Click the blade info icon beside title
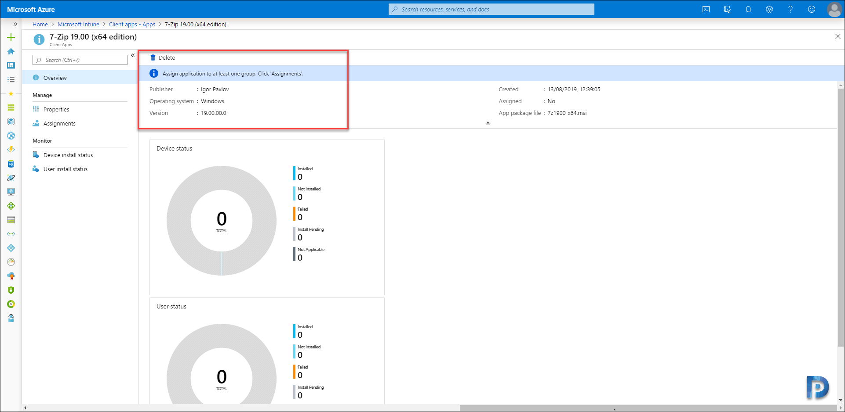845x412 pixels. [x=39, y=39]
